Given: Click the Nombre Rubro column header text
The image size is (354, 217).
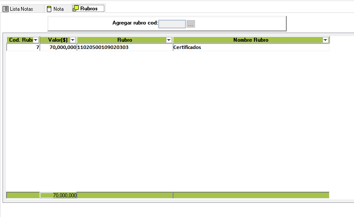Looking at the screenshot, I should (x=251, y=40).
